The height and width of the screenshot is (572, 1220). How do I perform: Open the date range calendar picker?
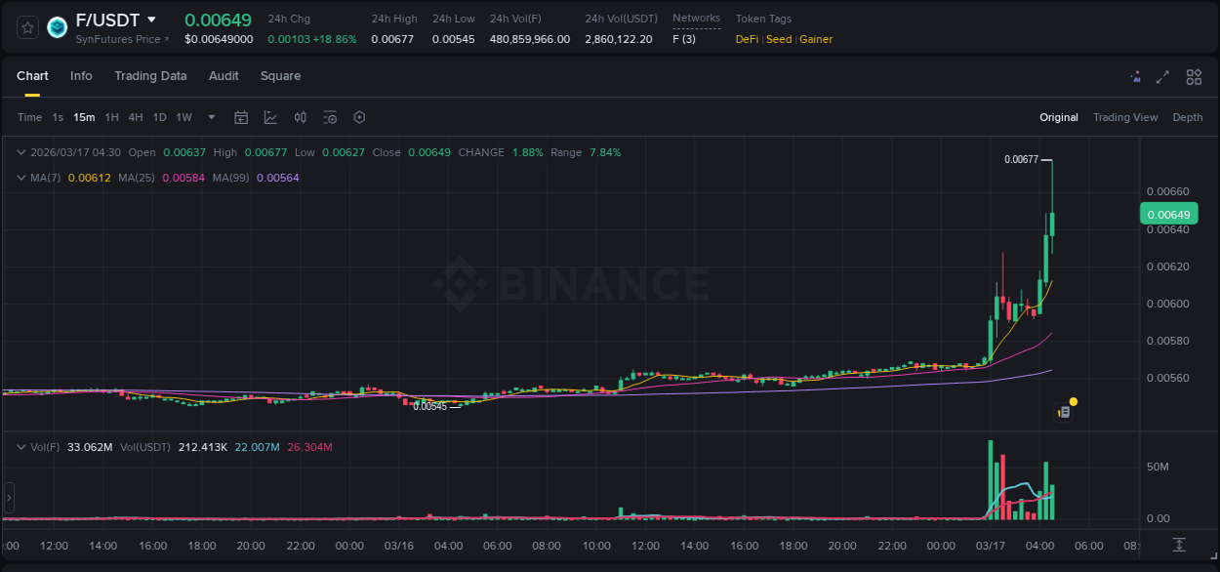pos(241,117)
